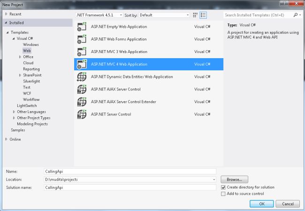
Task: Click the AJAX Server Control Extender icon
Action: point(82,102)
